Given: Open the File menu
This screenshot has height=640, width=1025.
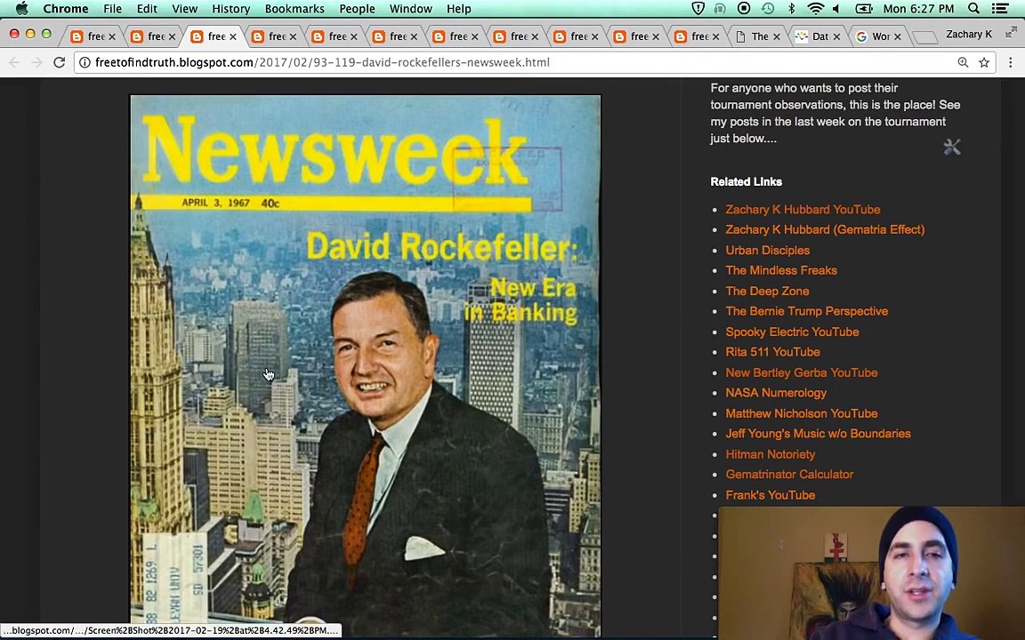Looking at the screenshot, I should pos(112,9).
